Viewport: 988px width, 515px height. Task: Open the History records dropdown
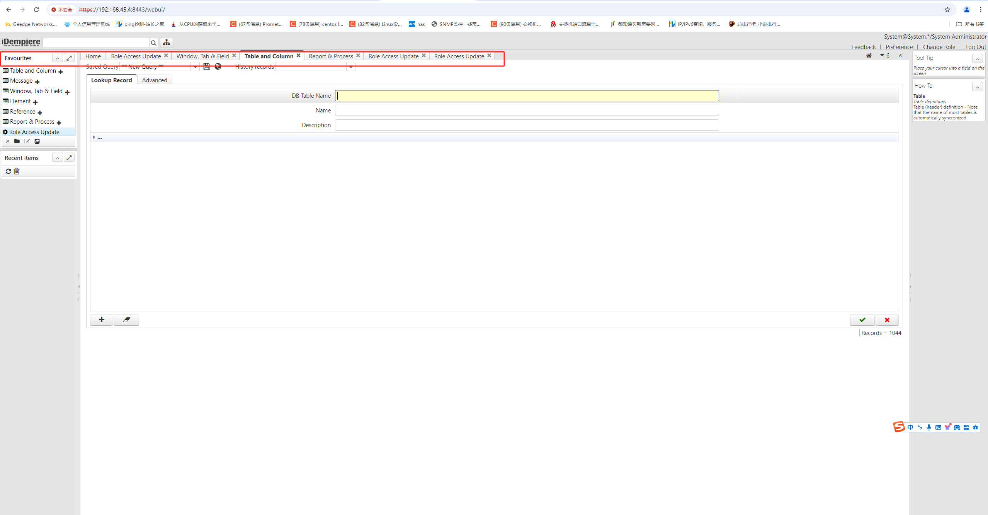[x=350, y=67]
